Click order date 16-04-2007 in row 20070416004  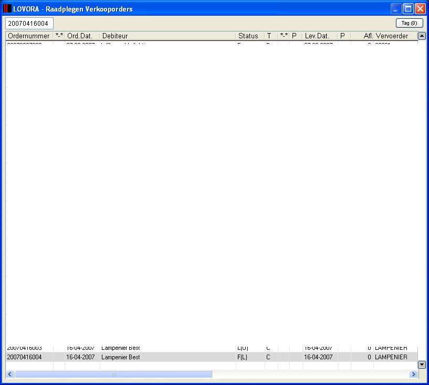tap(80, 357)
